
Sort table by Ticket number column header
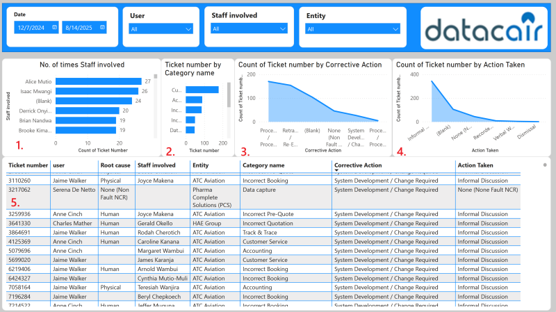tap(28, 165)
